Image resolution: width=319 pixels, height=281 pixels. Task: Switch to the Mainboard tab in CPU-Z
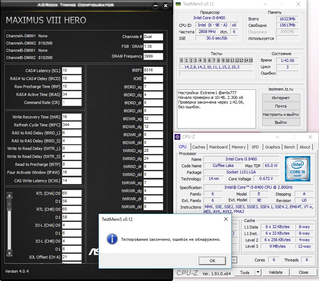218,147
